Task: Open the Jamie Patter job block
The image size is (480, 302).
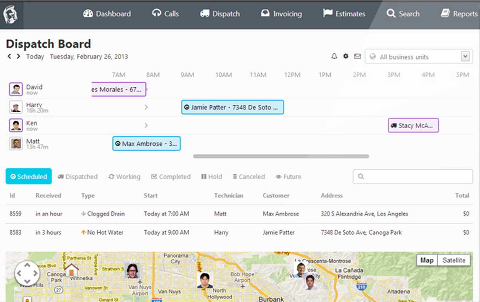Action: 233,107
